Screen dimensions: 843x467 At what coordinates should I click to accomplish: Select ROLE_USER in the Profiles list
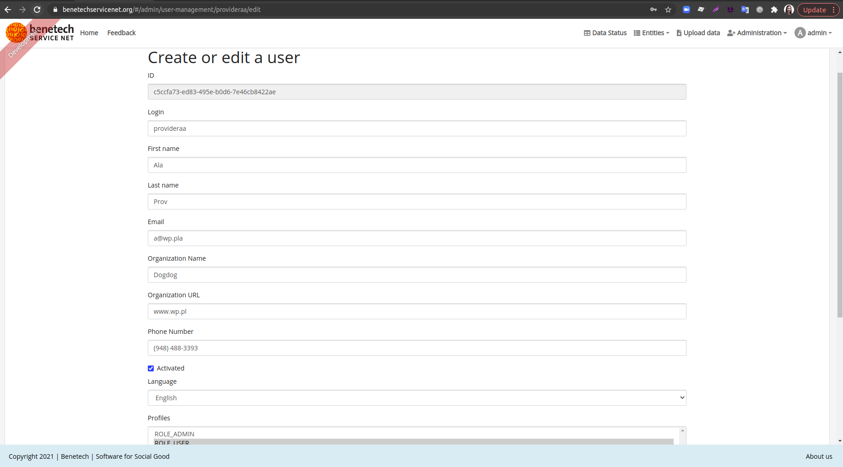171,442
